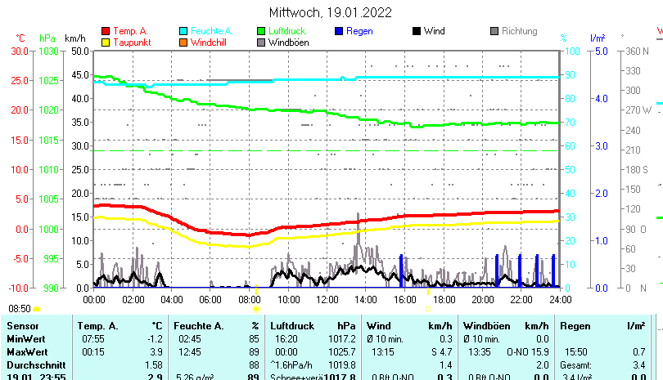Click the Regen header in the data table
The height and width of the screenshot is (380, 663).
pyautogui.click(x=575, y=326)
